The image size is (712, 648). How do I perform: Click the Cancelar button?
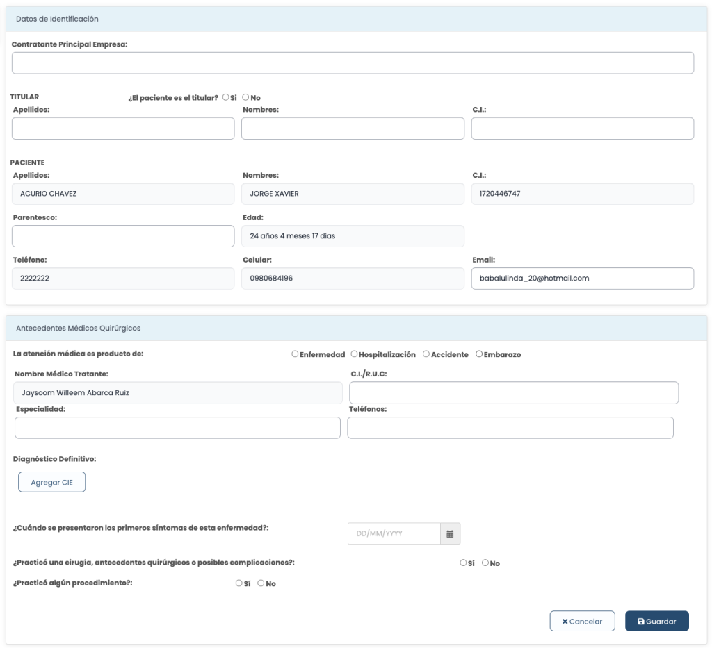(x=582, y=621)
